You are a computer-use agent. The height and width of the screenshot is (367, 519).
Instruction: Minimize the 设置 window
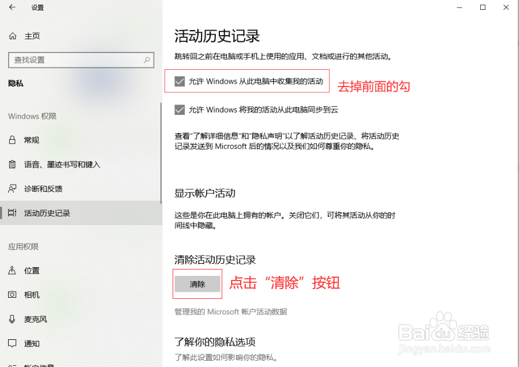[459, 8]
